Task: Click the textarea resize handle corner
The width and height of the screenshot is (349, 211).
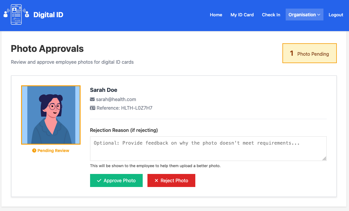Action: (x=324, y=159)
